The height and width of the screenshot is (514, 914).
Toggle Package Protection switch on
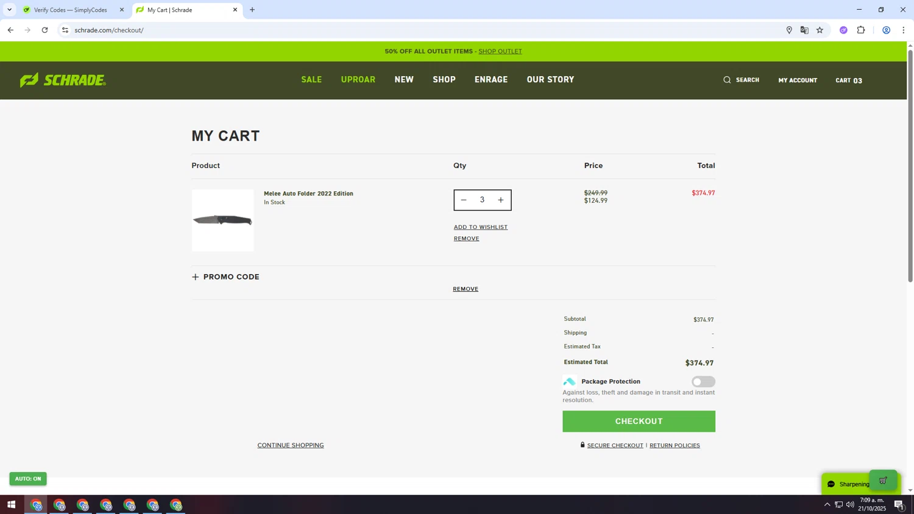[x=703, y=382]
